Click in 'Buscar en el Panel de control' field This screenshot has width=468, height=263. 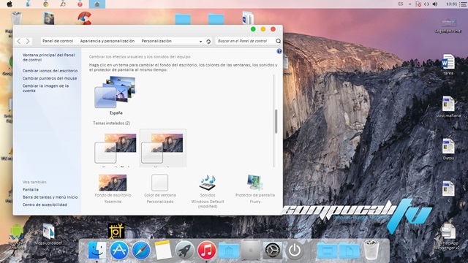245,41
